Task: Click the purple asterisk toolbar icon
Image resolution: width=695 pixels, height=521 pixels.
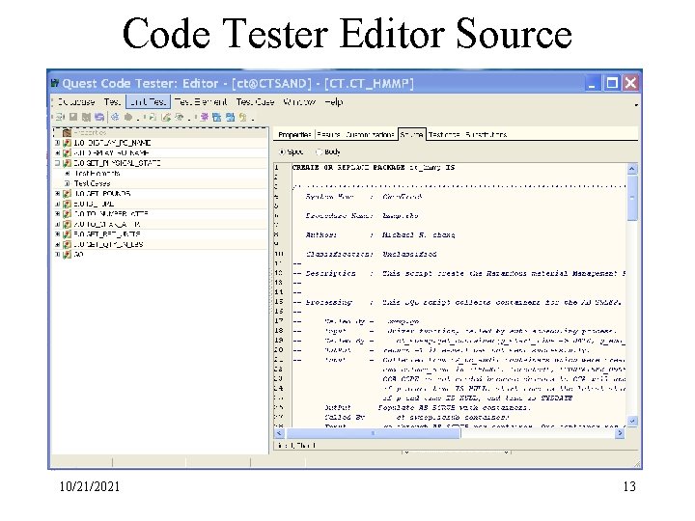Action: (205, 117)
